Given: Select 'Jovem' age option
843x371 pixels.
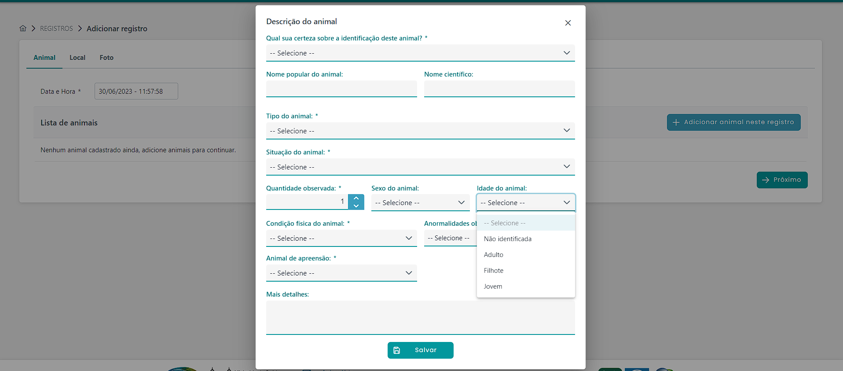Looking at the screenshot, I should pyautogui.click(x=526, y=287).
